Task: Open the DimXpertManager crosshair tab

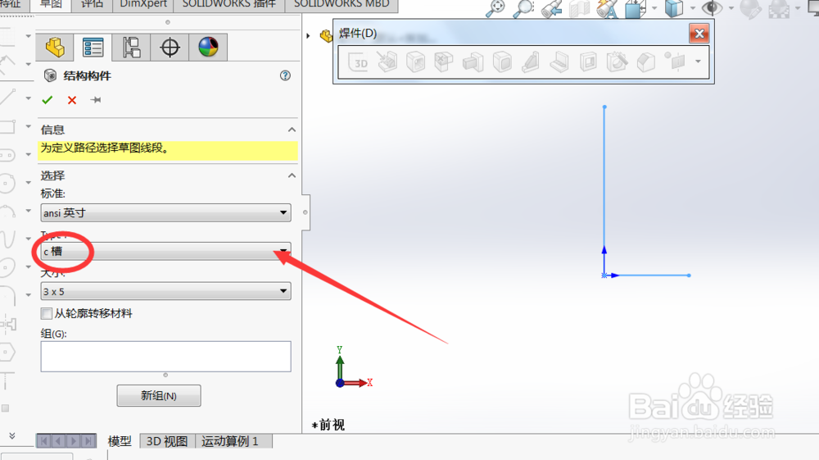Action: pos(170,48)
